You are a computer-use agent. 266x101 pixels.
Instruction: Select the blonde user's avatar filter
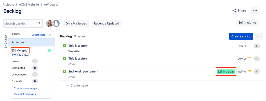50,23
